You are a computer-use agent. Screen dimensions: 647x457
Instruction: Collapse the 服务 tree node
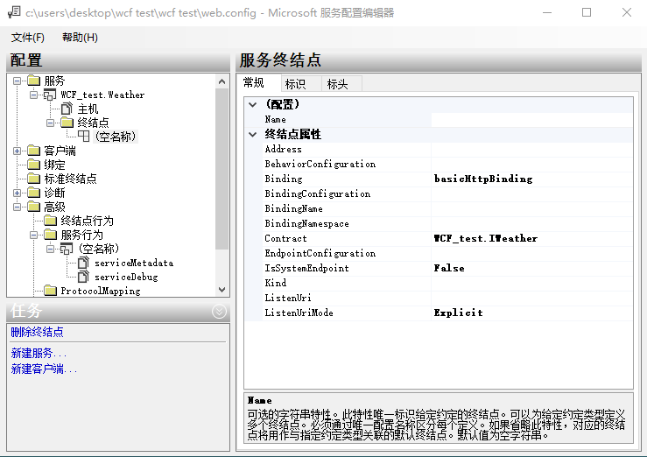pos(17,81)
